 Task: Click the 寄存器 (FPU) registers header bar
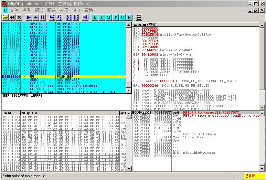click(x=196, y=25)
